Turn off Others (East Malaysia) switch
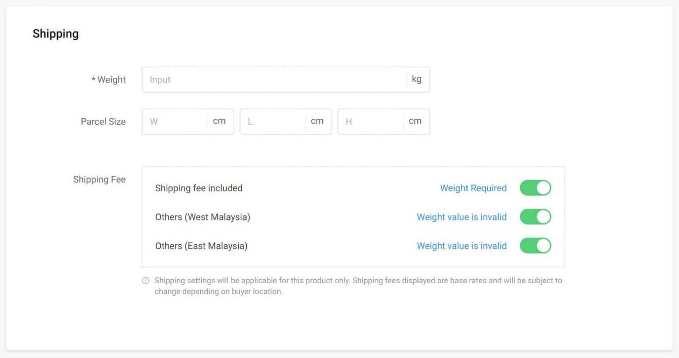This screenshot has width=679, height=358. 535,246
